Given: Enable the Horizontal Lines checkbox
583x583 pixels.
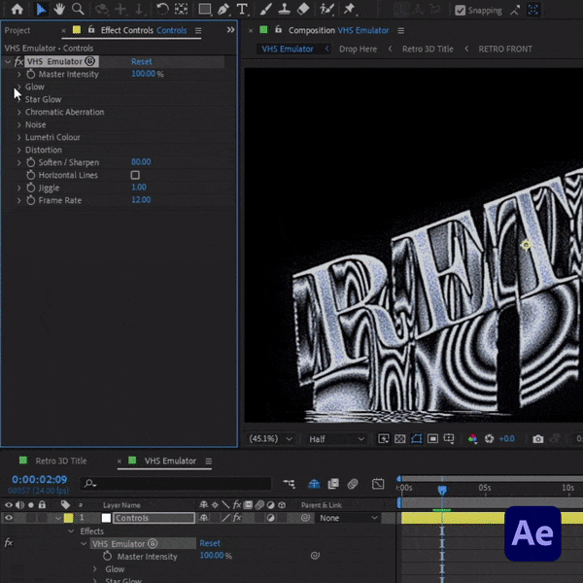Looking at the screenshot, I should tap(135, 175).
